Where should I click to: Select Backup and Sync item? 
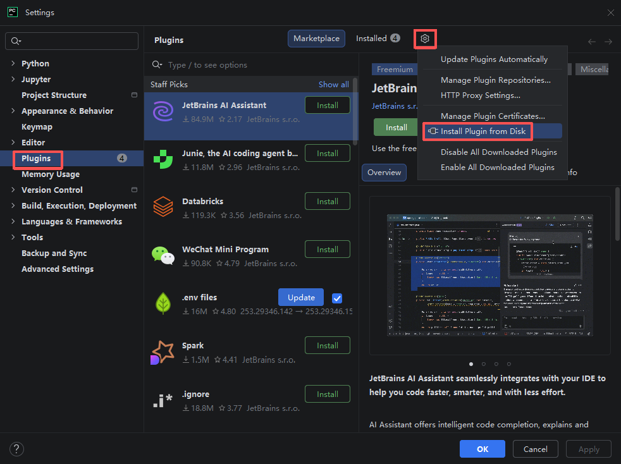[54, 253]
